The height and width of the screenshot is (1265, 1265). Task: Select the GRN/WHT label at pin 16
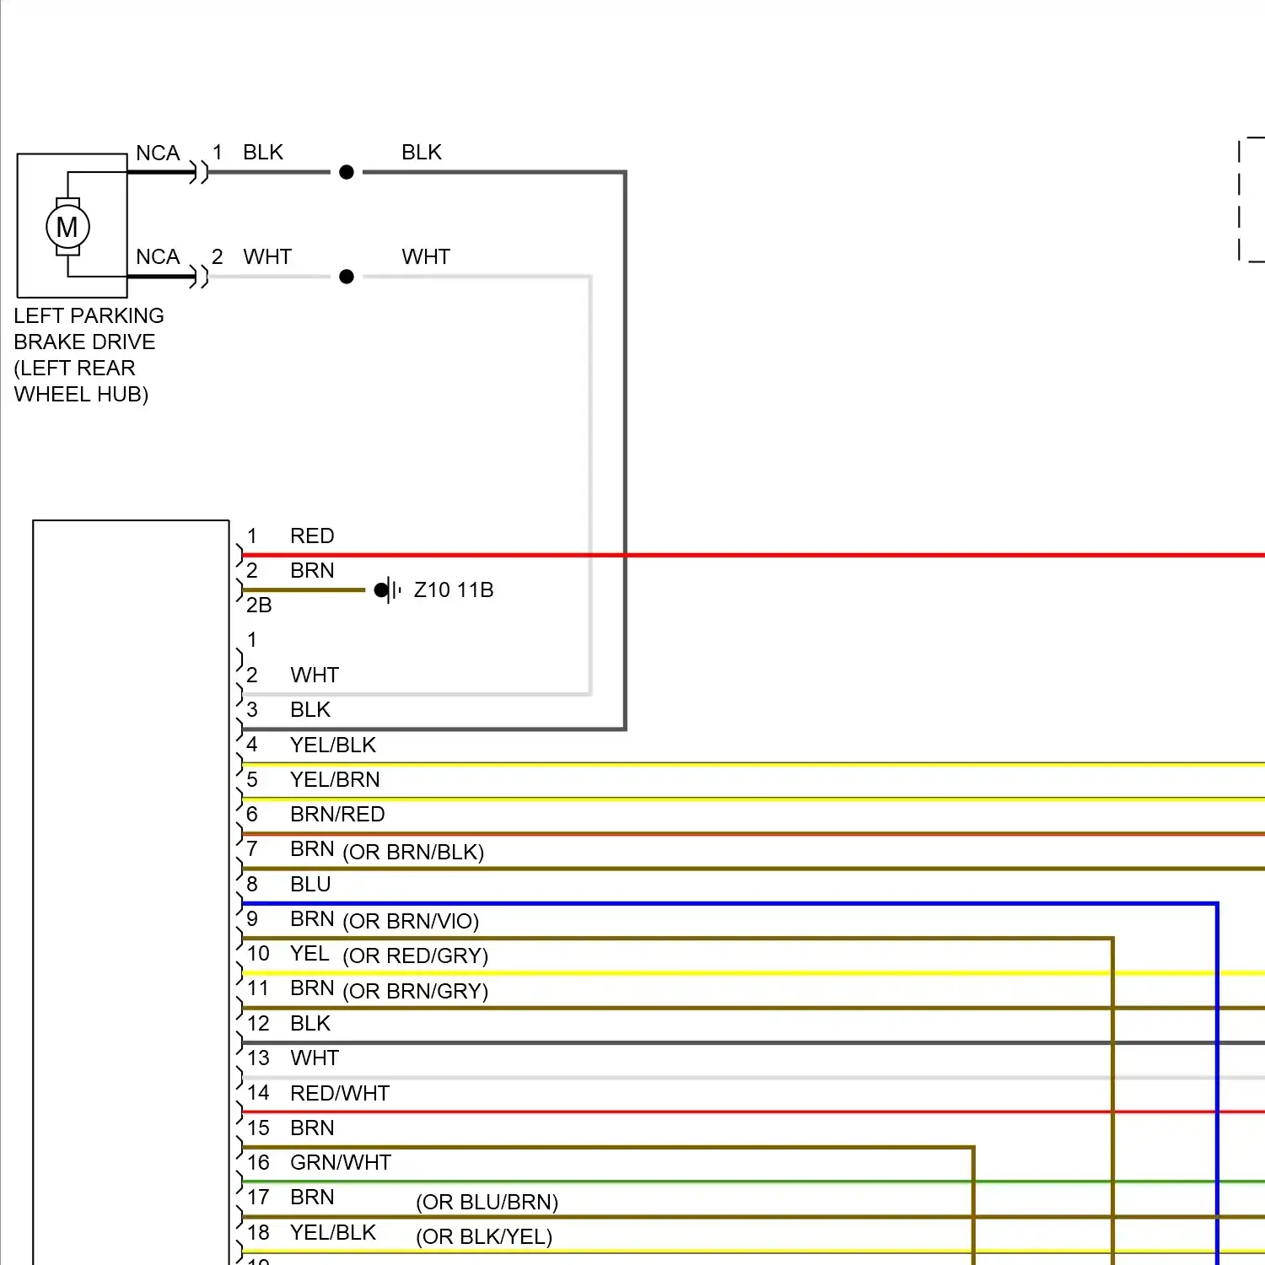pos(341,1163)
